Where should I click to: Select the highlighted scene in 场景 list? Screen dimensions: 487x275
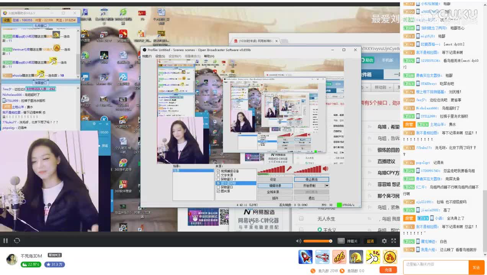pos(193,171)
